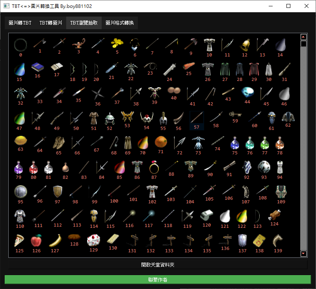
Task: Close the TBT converter window
Action: pyautogui.click(x=306, y=6)
